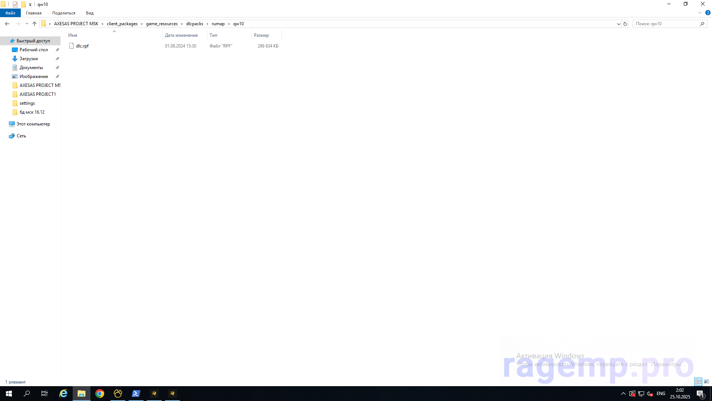Open the Файл menu tab

coord(10,13)
